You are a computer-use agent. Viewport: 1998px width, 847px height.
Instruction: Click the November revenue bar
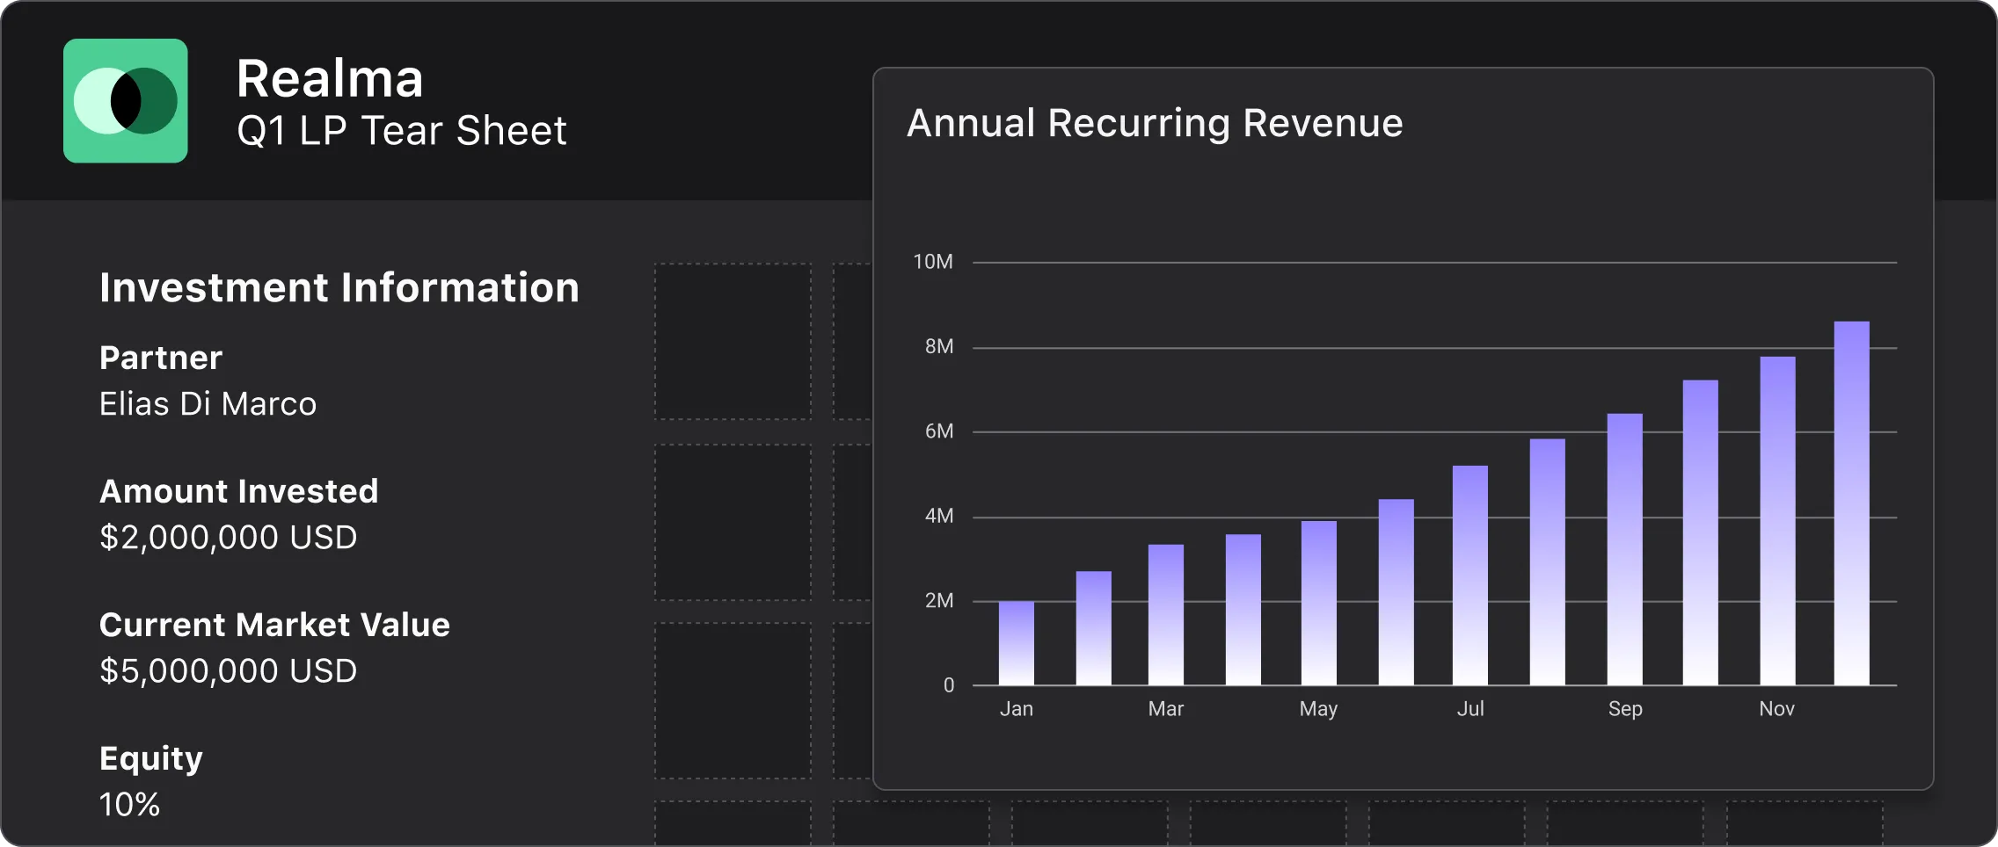tap(1776, 518)
